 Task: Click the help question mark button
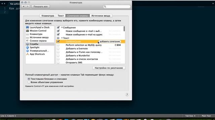pos(127,95)
